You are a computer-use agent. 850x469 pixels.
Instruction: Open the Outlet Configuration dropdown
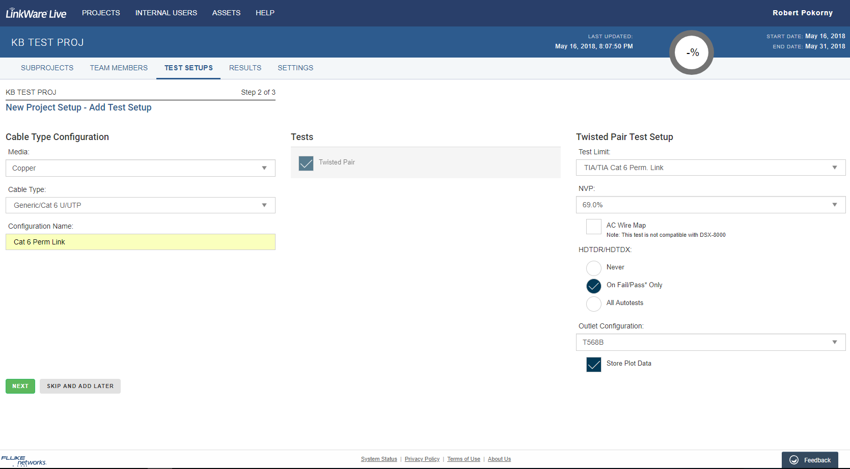(711, 342)
